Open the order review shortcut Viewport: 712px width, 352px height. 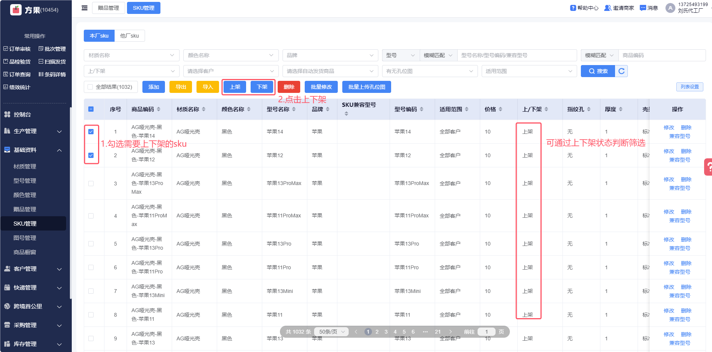point(17,49)
